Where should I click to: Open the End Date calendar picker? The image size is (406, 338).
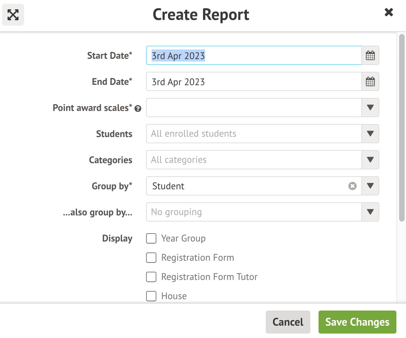tap(370, 82)
